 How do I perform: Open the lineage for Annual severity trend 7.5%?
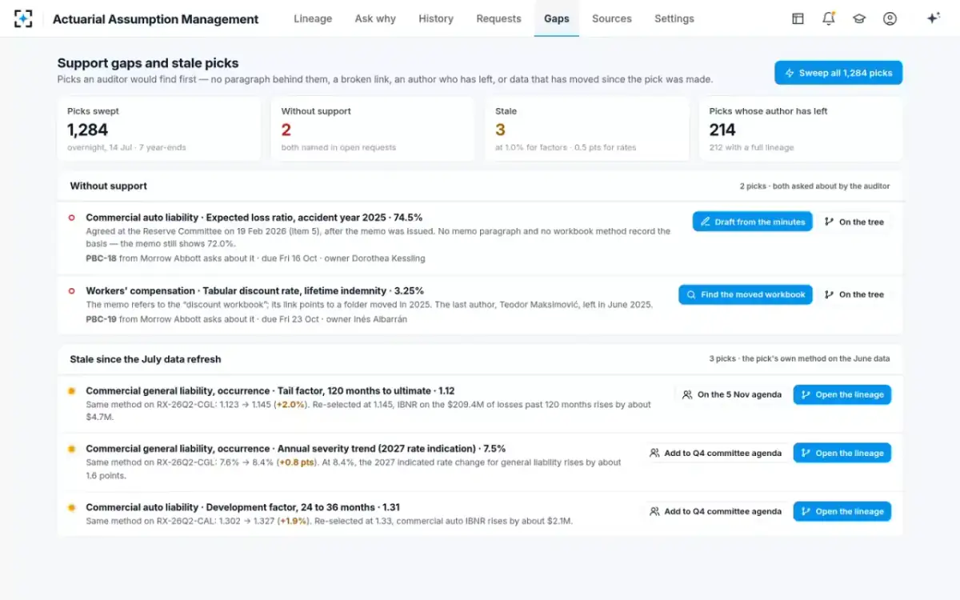click(842, 453)
